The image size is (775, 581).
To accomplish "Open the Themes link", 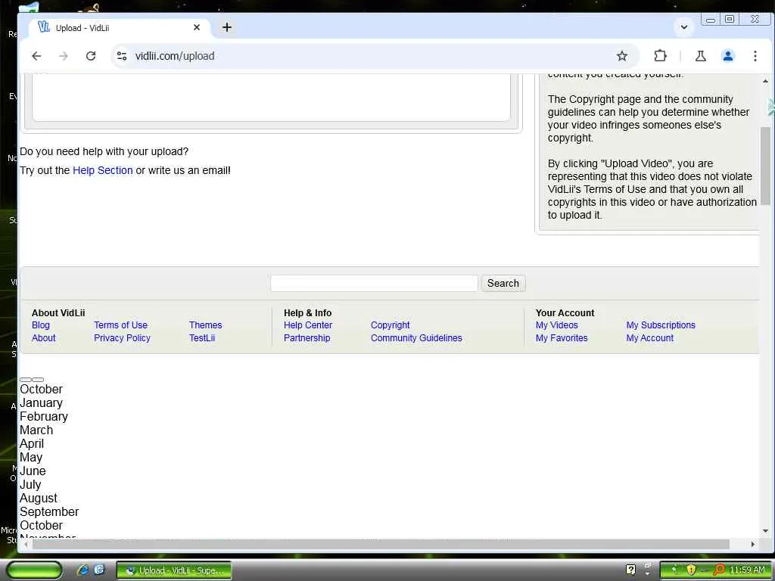I will tap(205, 325).
